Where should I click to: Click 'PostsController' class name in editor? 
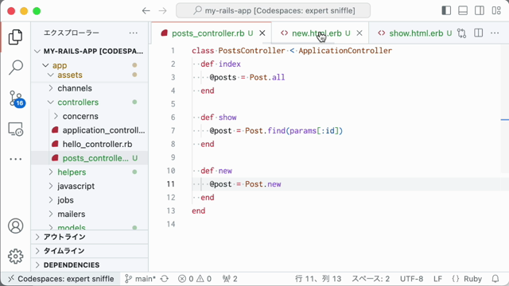coord(251,51)
